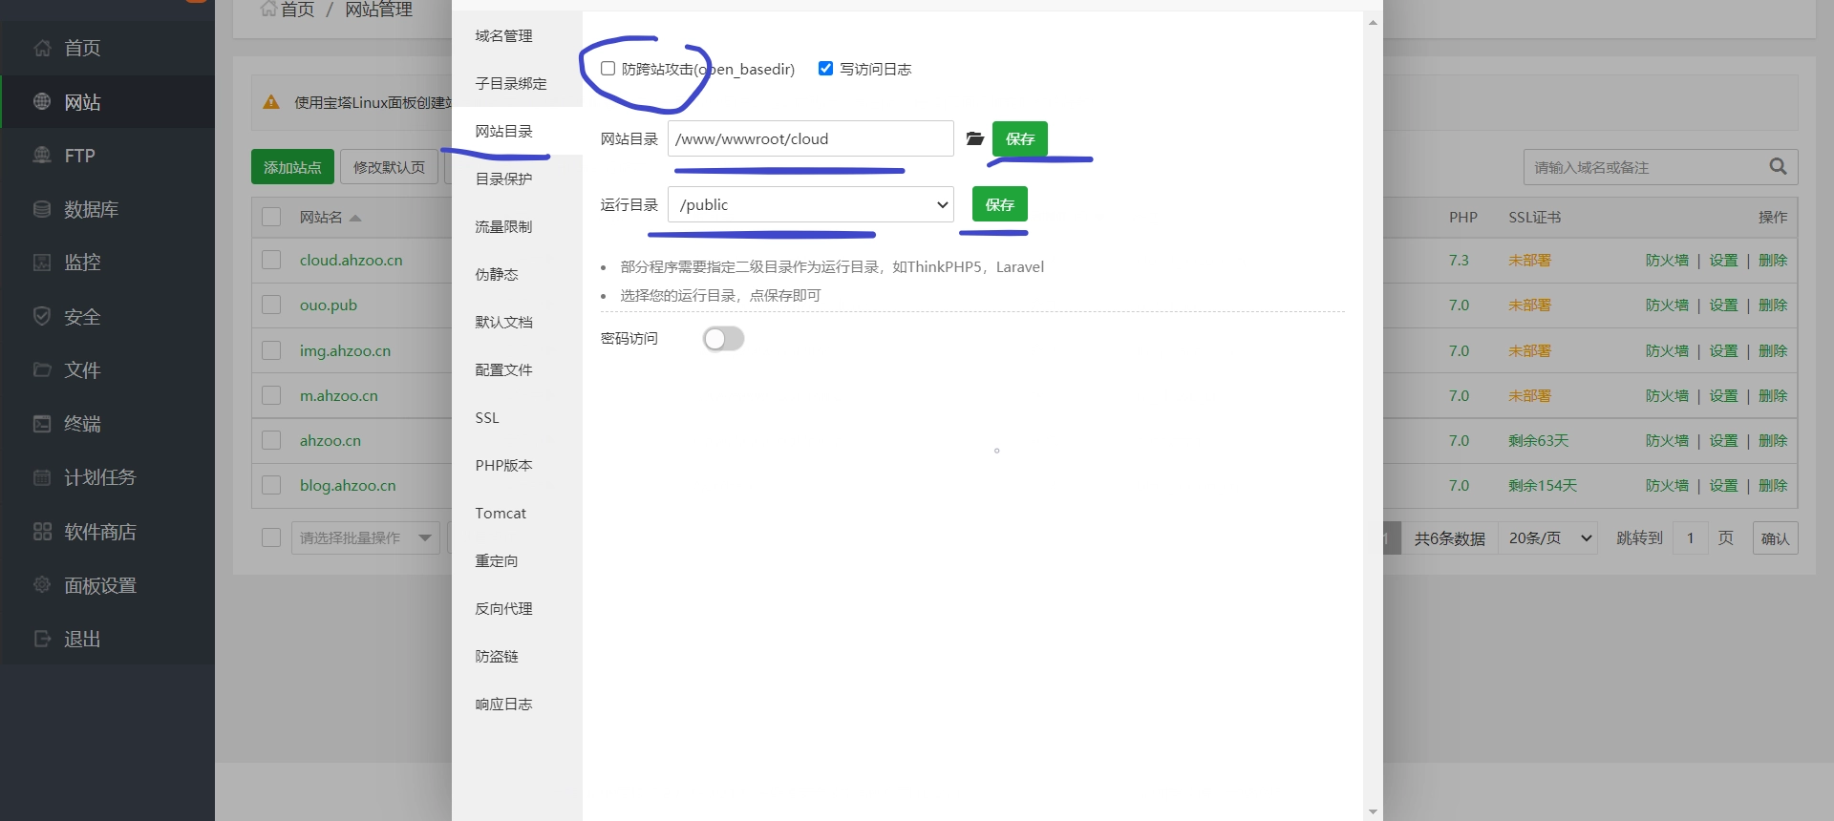This screenshot has height=821, width=1834.
Task: Enable 防跨站攻击 open_basedir checkbox
Action: [x=608, y=68]
